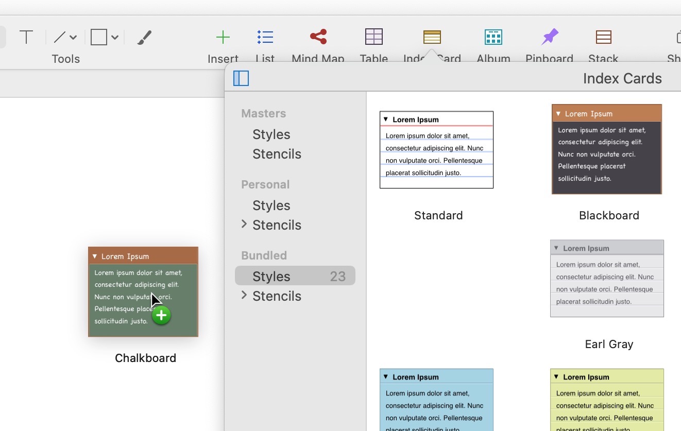Select Styles under Bundled
Screen dimensions: 681x431
pyautogui.click(x=271, y=277)
